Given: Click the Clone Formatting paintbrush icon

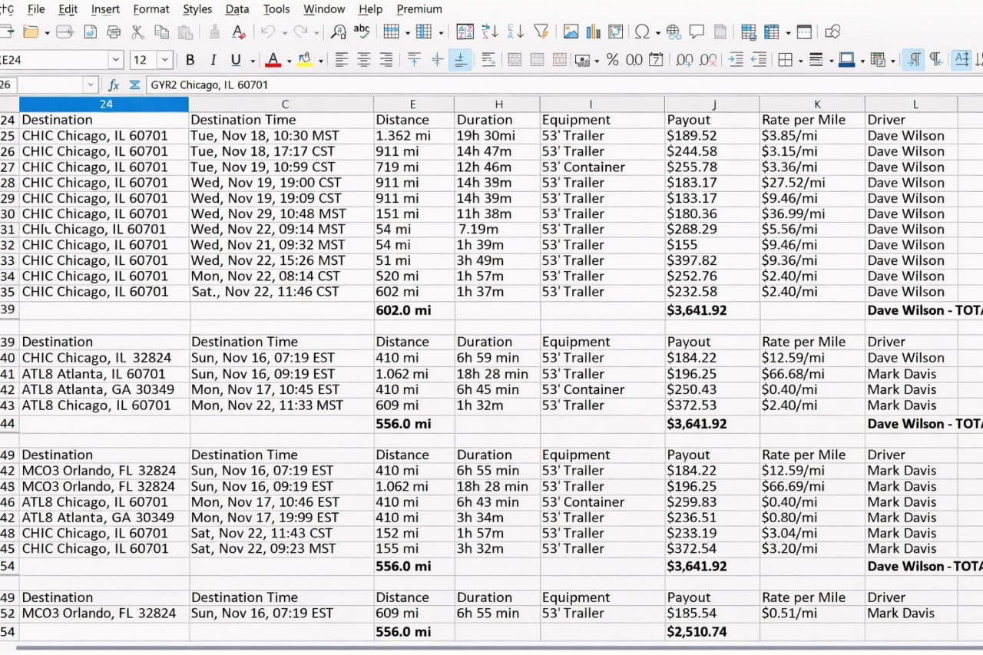Looking at the screenshot, I should coord(214,32).
